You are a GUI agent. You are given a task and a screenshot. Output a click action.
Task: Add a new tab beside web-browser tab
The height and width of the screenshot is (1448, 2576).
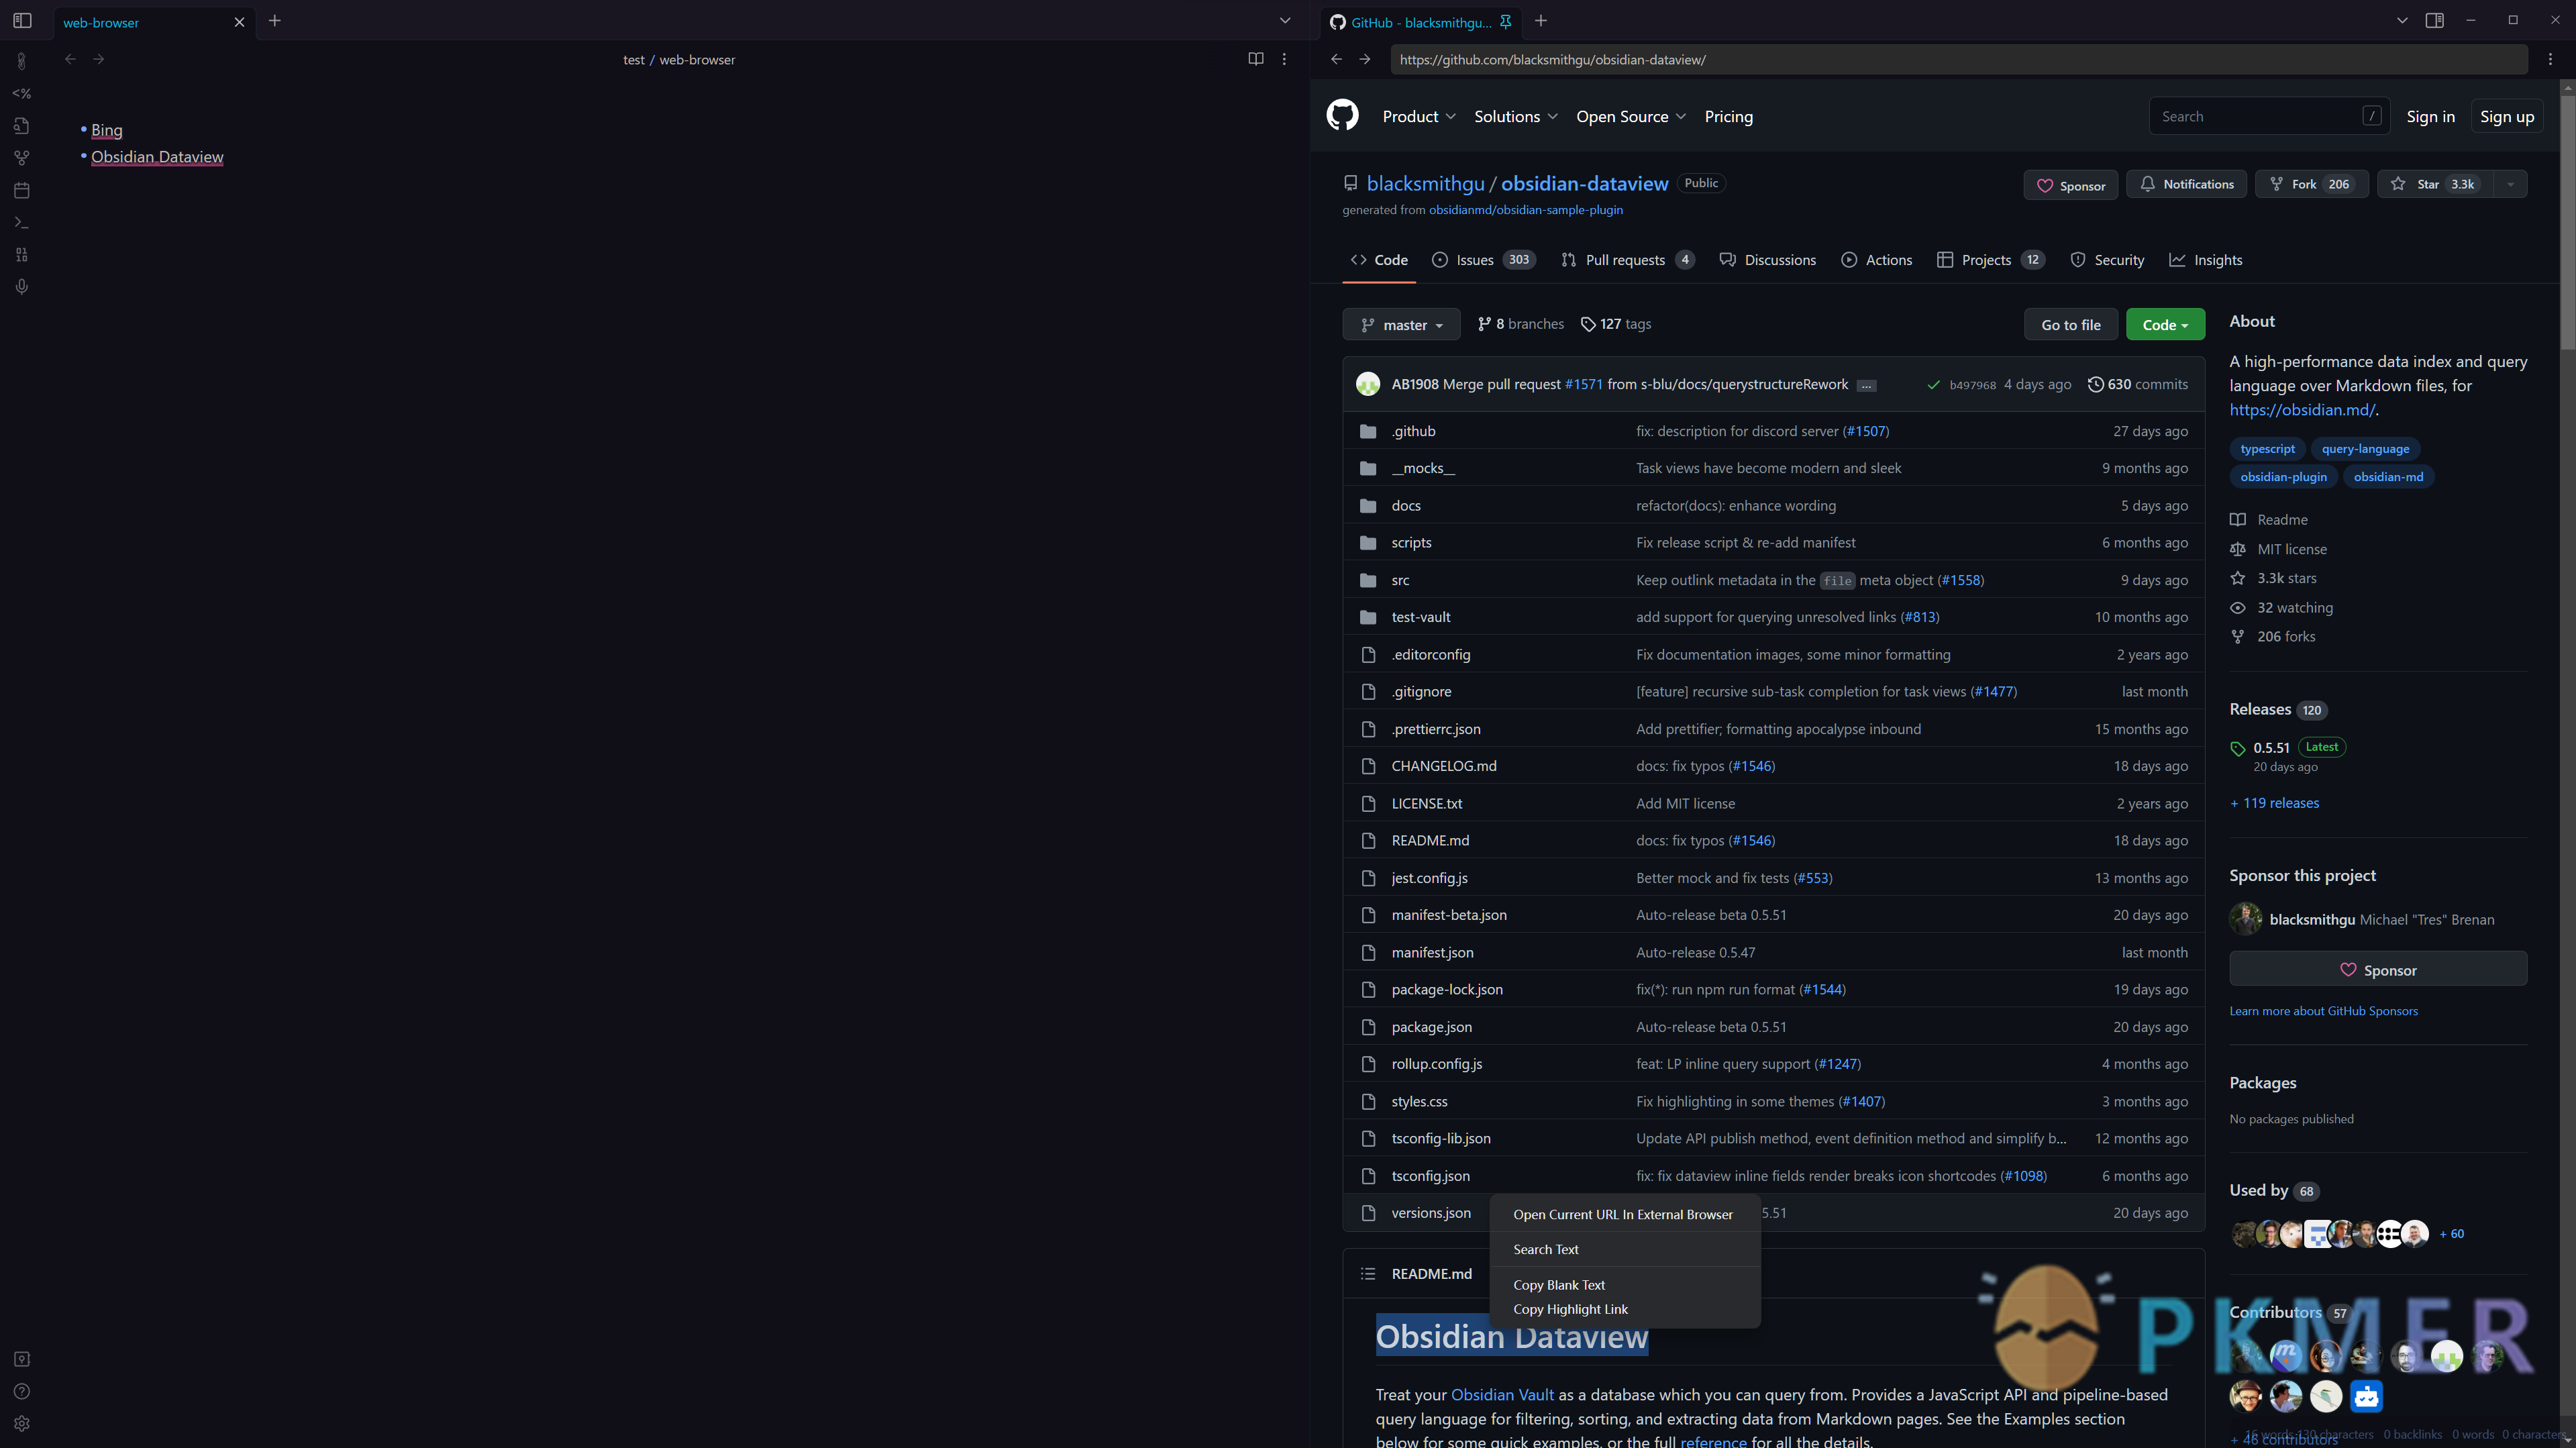275,21
